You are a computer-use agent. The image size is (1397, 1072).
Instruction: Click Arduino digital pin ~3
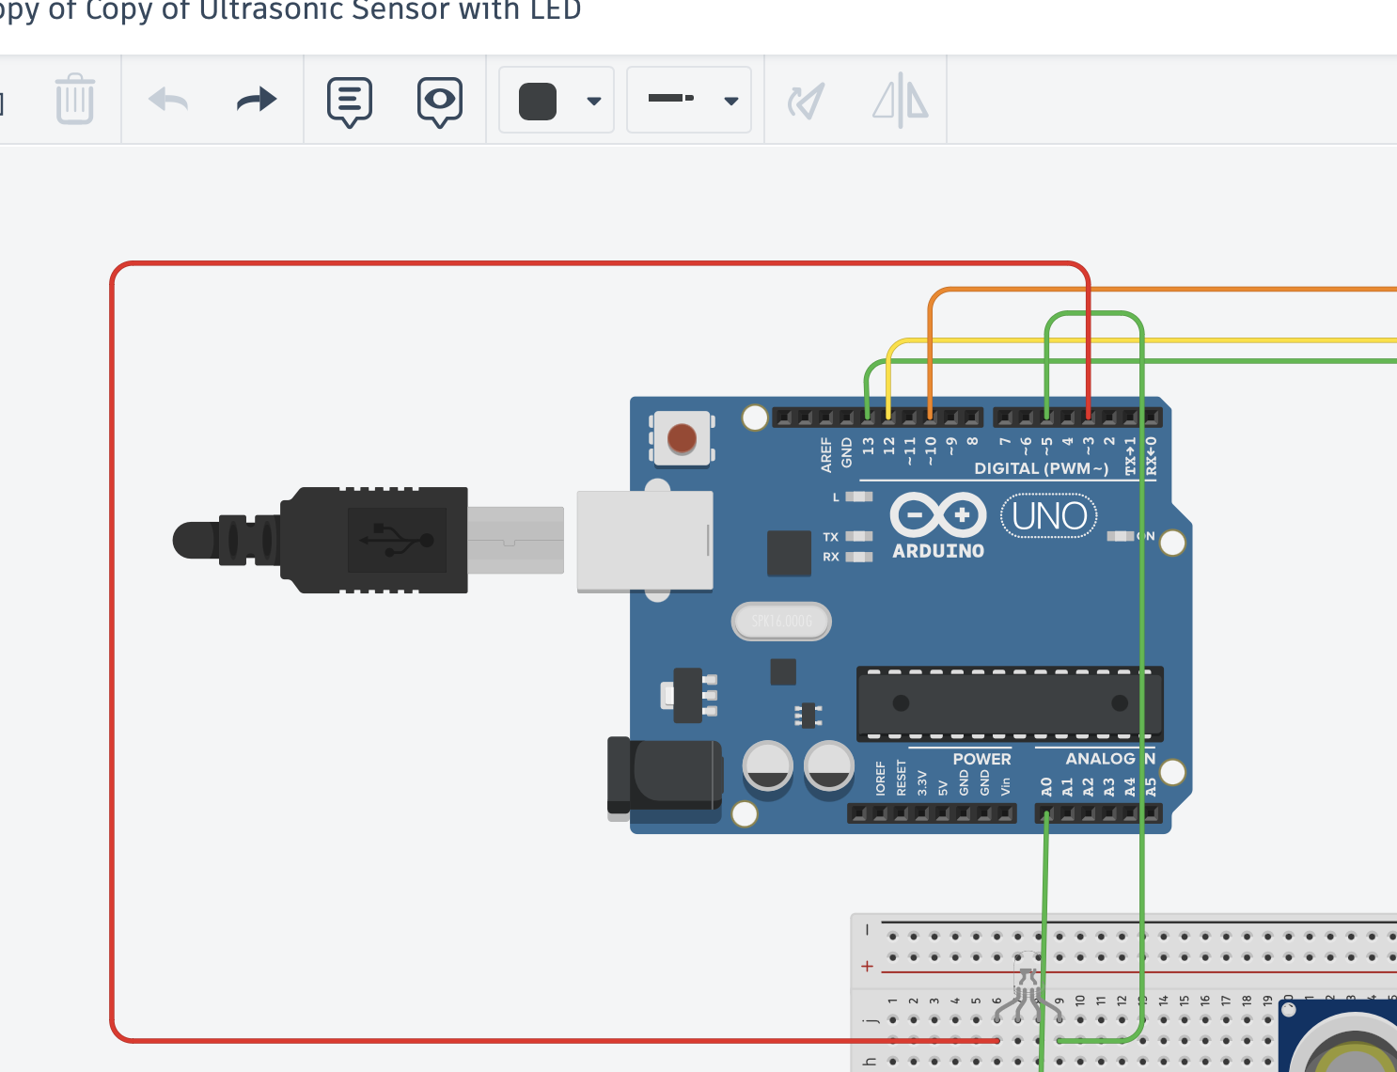tap(1088, 417)
